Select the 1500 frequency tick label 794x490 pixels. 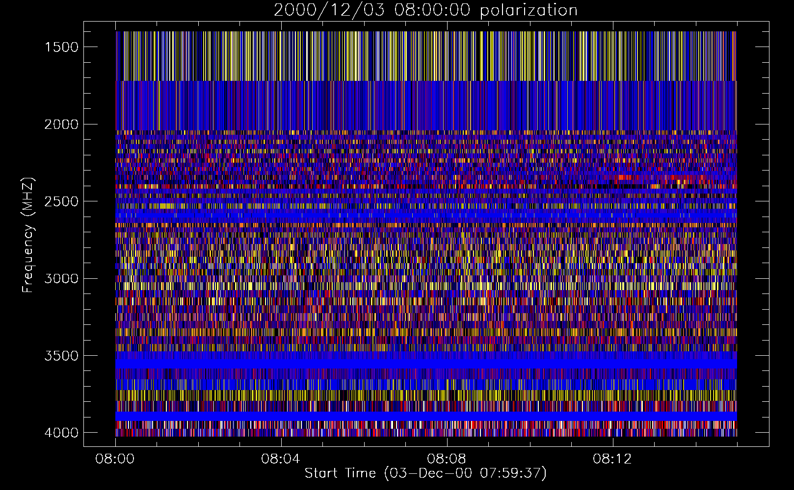(61, 47)
